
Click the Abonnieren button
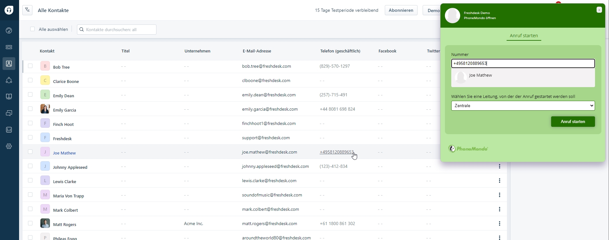(x=401, y=10)
